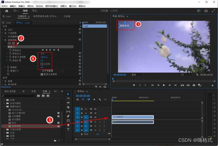The width and height of the screenshot is (218, 146).
Task: Play the Program Monitor video
Action: coord(164,85)
